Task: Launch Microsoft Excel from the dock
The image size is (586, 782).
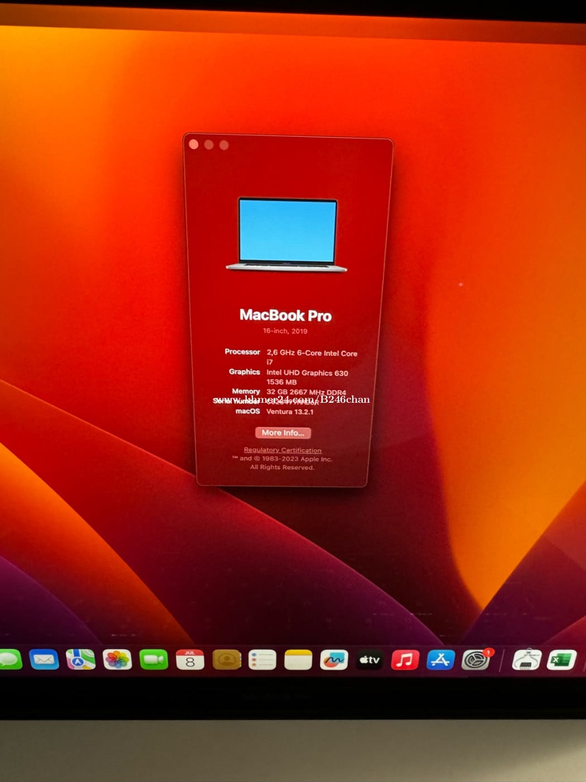Action: pos(561,660)
